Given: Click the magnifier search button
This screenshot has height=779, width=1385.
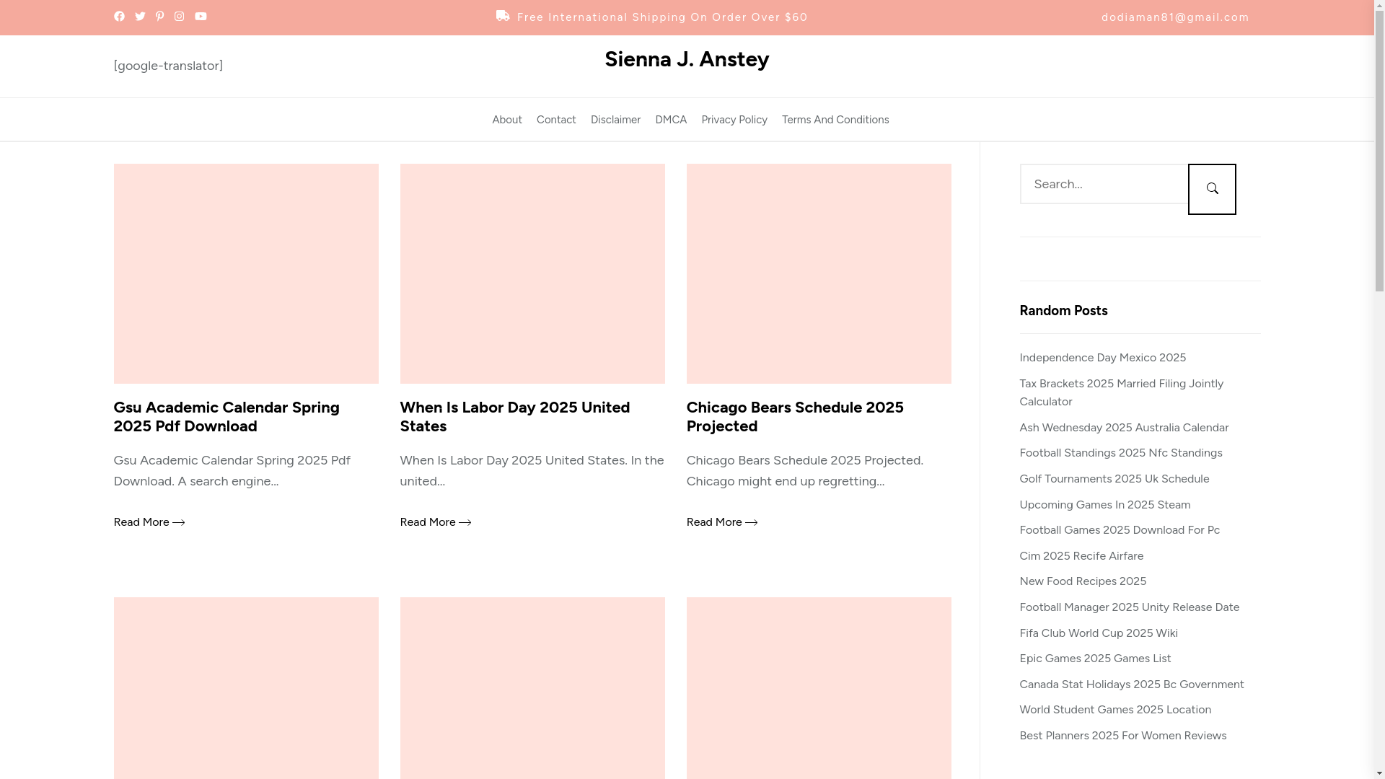Looking at the screenshot, I should click(1212, 189).
